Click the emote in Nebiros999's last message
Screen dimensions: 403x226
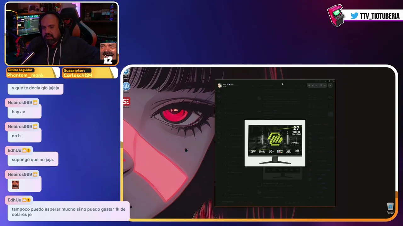pos(15,185)
